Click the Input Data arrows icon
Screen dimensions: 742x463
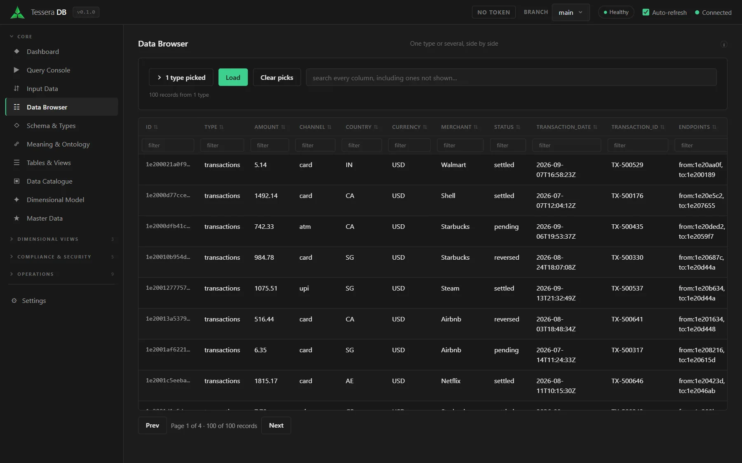16,88
